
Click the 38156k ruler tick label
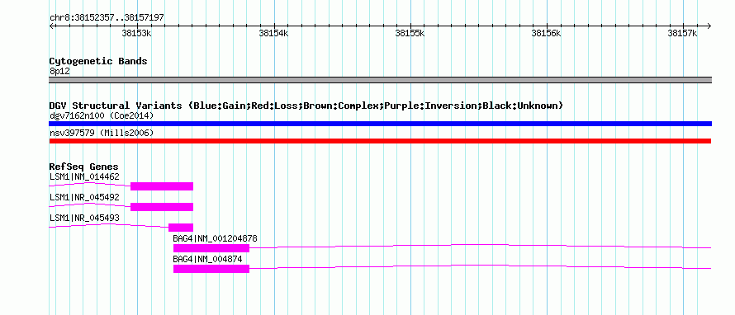[x=546, y=33]
